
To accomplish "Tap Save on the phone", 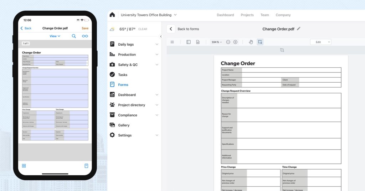I will tap(85, 28).
